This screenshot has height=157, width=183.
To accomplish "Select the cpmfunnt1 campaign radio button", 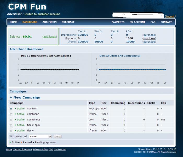I will [x=11, y=120].
